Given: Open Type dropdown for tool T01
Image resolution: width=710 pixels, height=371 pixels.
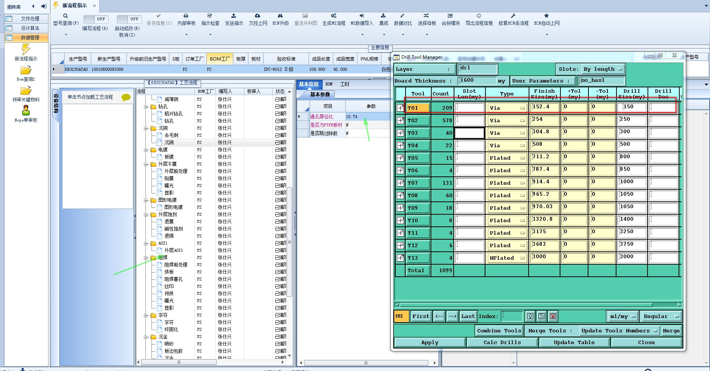Looking at the screenshot, I should (507, 108).
